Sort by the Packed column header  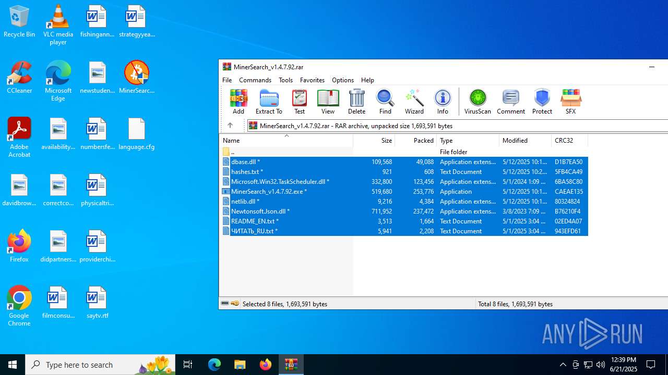[416, 140]
